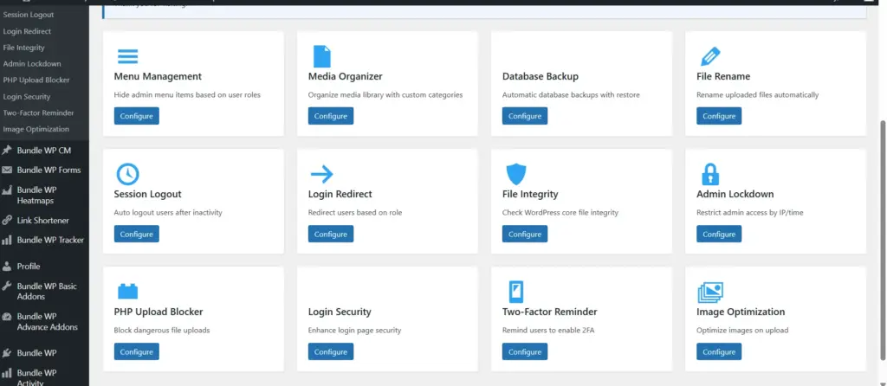The height and width of the screenshot is (386, 887).
Task: Configure the Image Optimization module
Action: 719,351
